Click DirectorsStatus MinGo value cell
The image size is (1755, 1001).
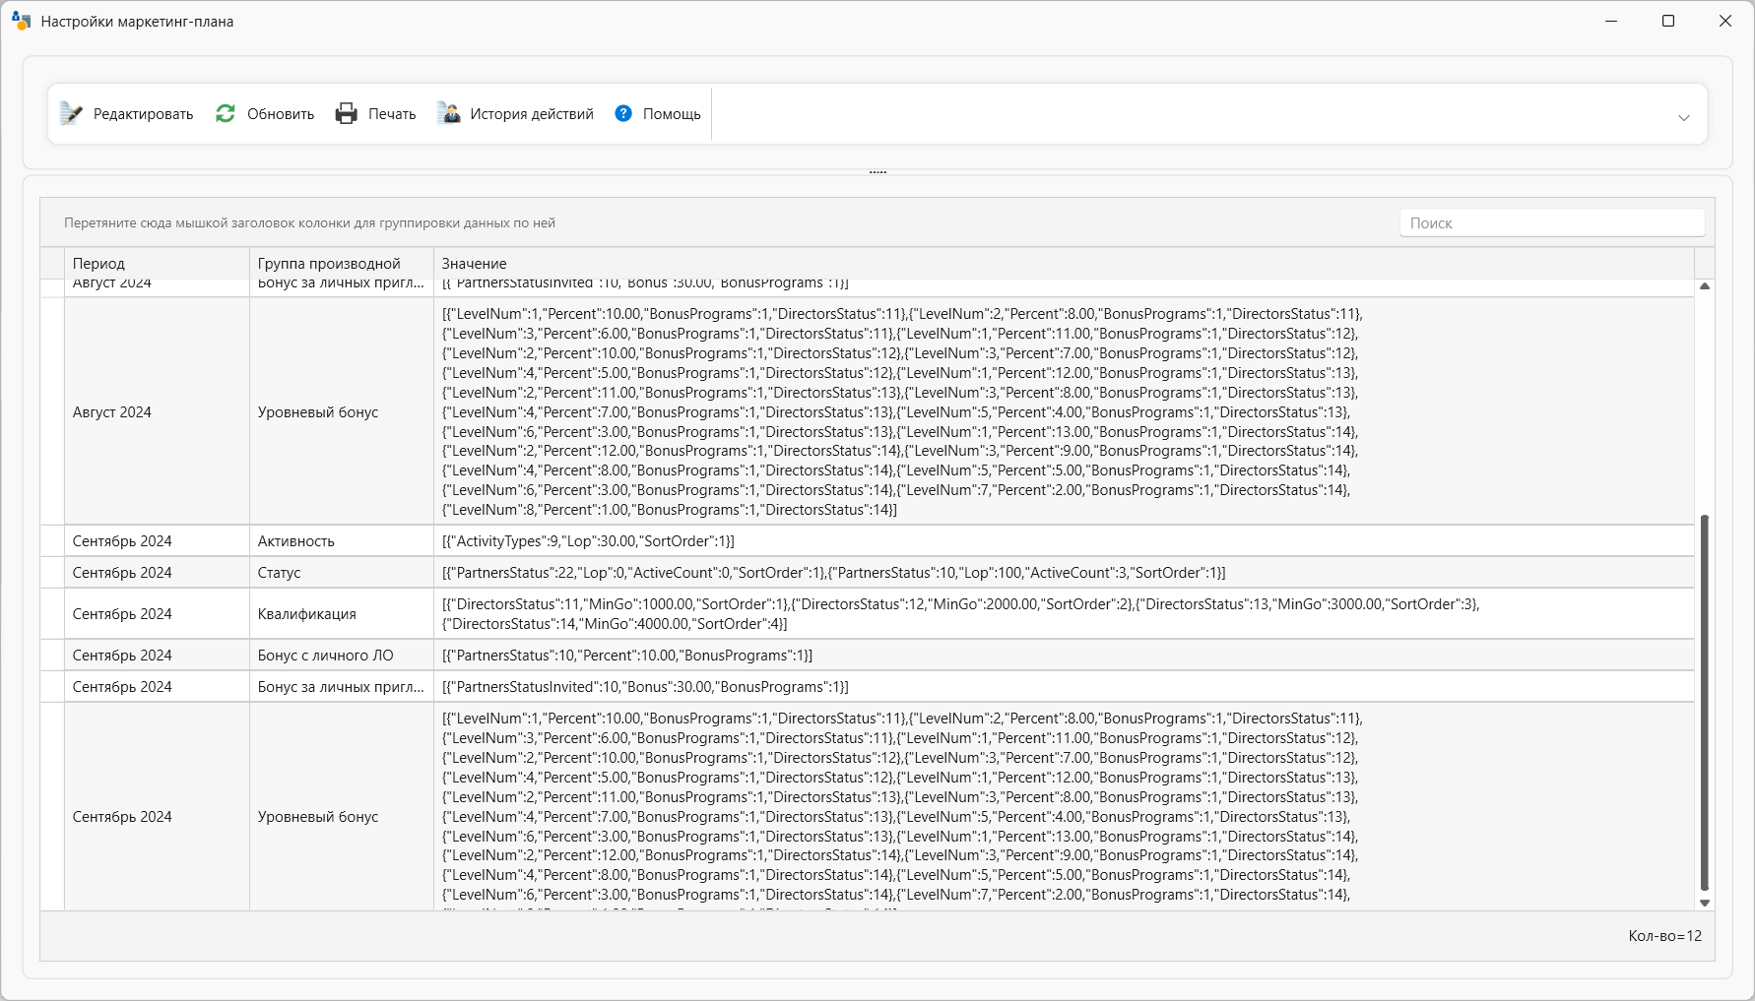point(1064,614)
